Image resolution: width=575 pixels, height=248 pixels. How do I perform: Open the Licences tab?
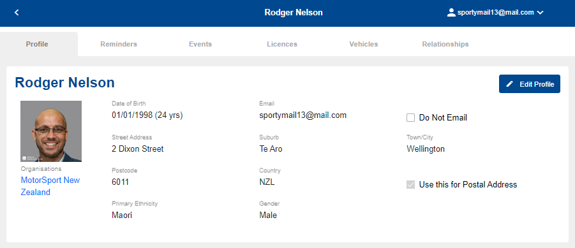282,44
